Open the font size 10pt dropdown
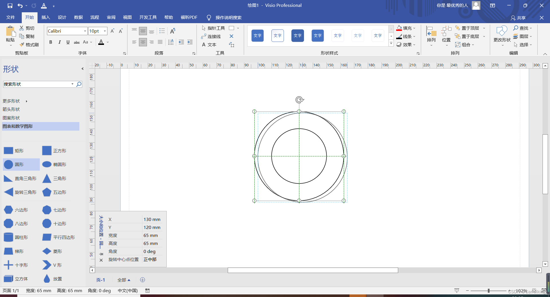Screen dimensions: 550x297 pos(105,31)
